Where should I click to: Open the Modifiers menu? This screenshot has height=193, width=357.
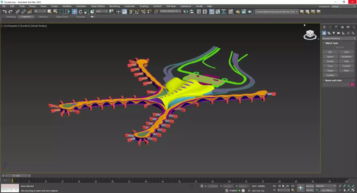[x=67, y=6]
